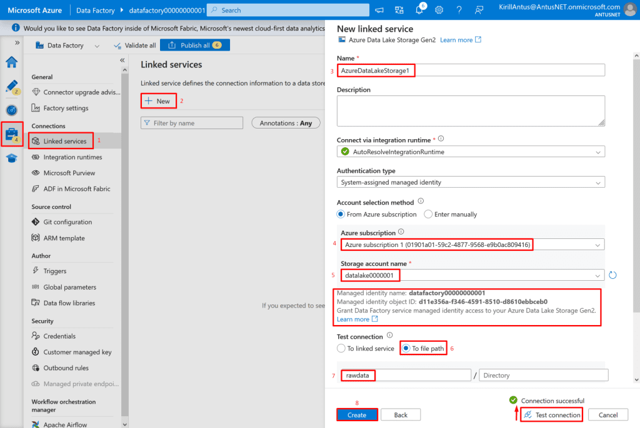Open the Monitor gauge icon
The image size is (640, 428).
coord(12,110)
